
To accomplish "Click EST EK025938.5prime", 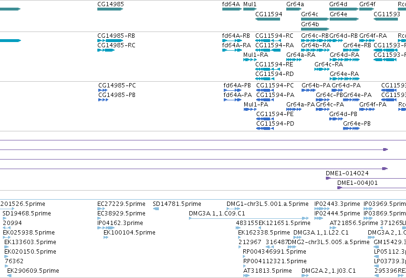I will point(7,237).
